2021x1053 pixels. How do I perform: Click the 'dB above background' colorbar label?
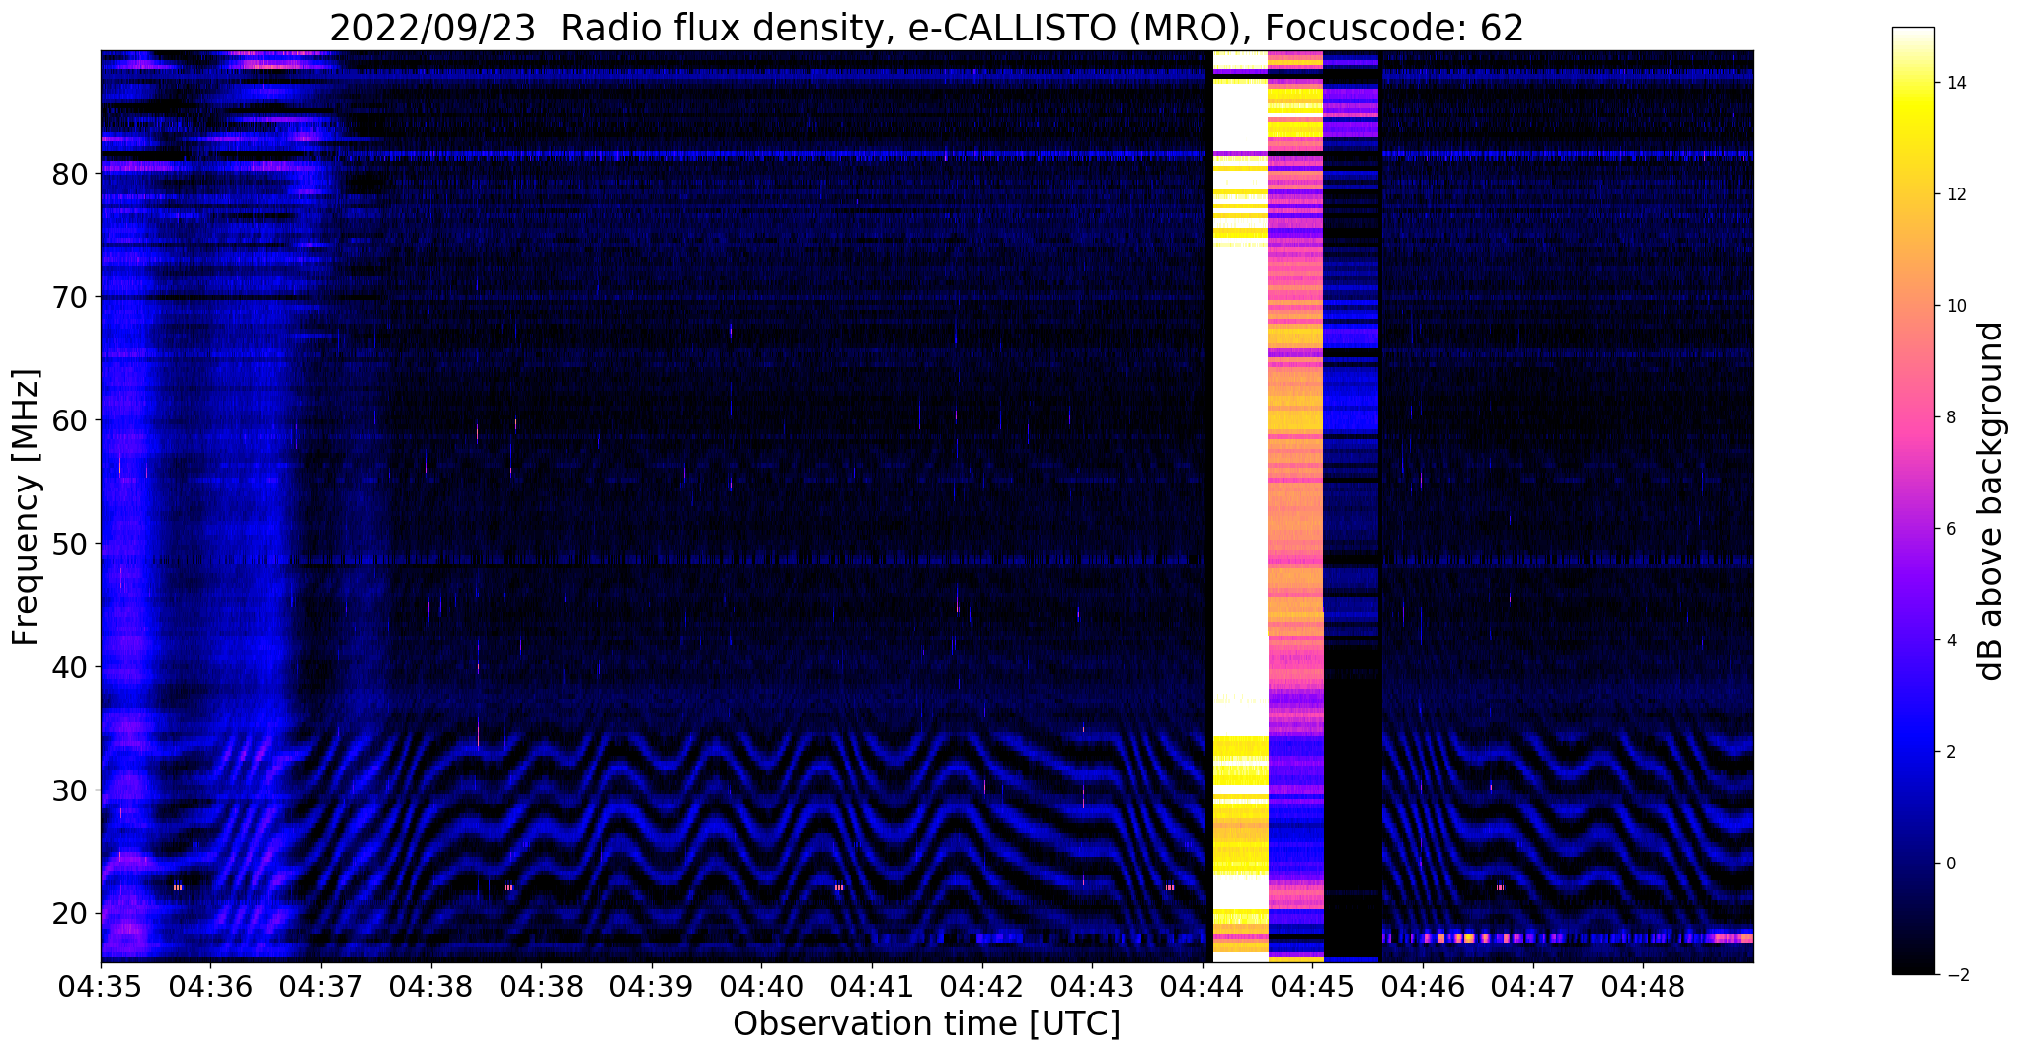point(1991,501)
